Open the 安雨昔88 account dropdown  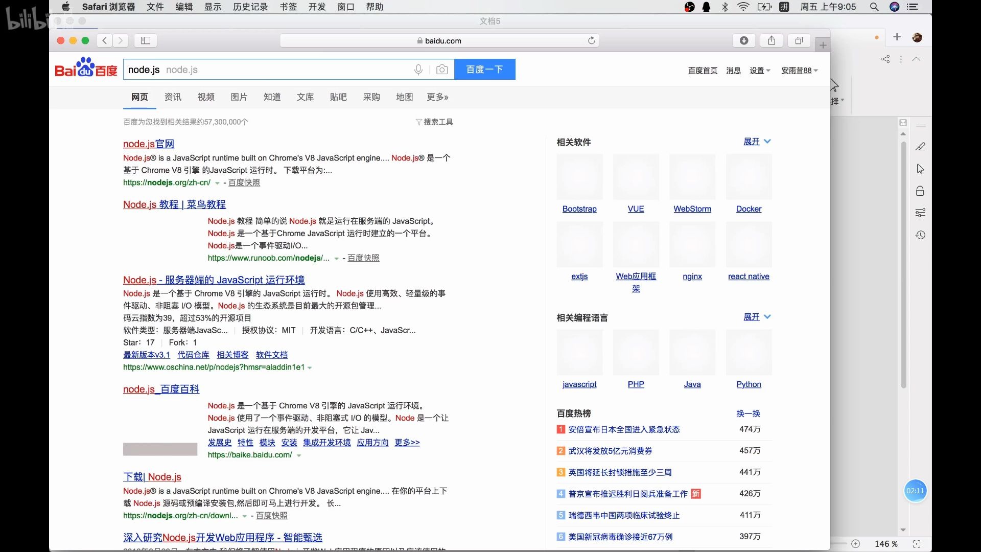pyautogui.click(x=800, y=71)
